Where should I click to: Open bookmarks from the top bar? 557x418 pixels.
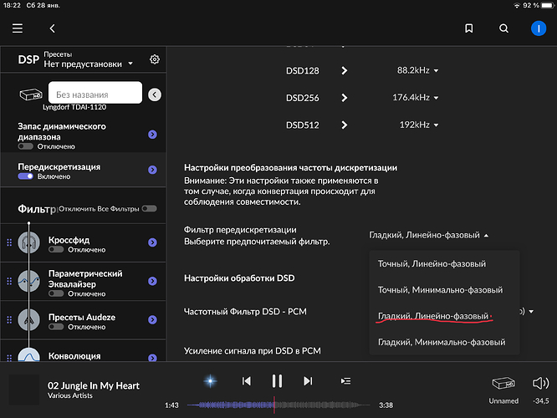coord(469,28)
